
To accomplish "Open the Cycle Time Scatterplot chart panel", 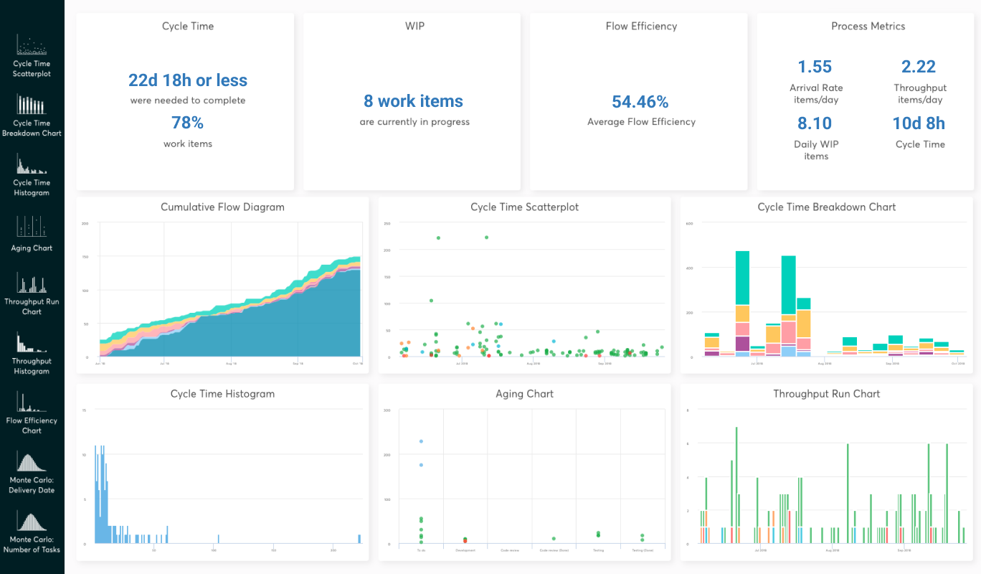I will [524, 291].
